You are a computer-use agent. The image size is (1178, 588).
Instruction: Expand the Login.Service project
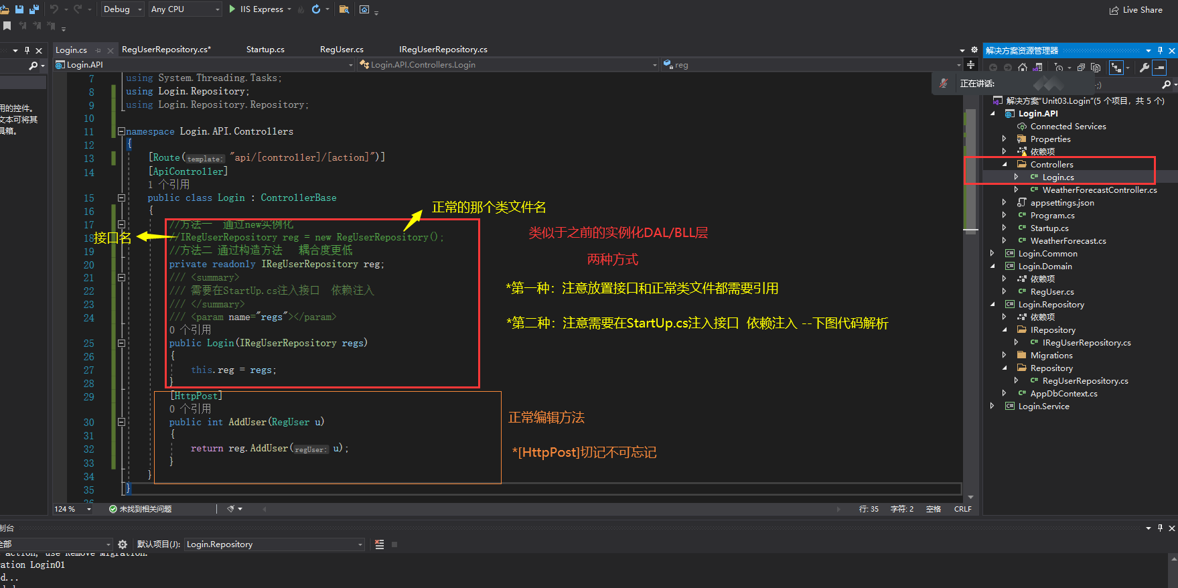(x=992, y=407)
